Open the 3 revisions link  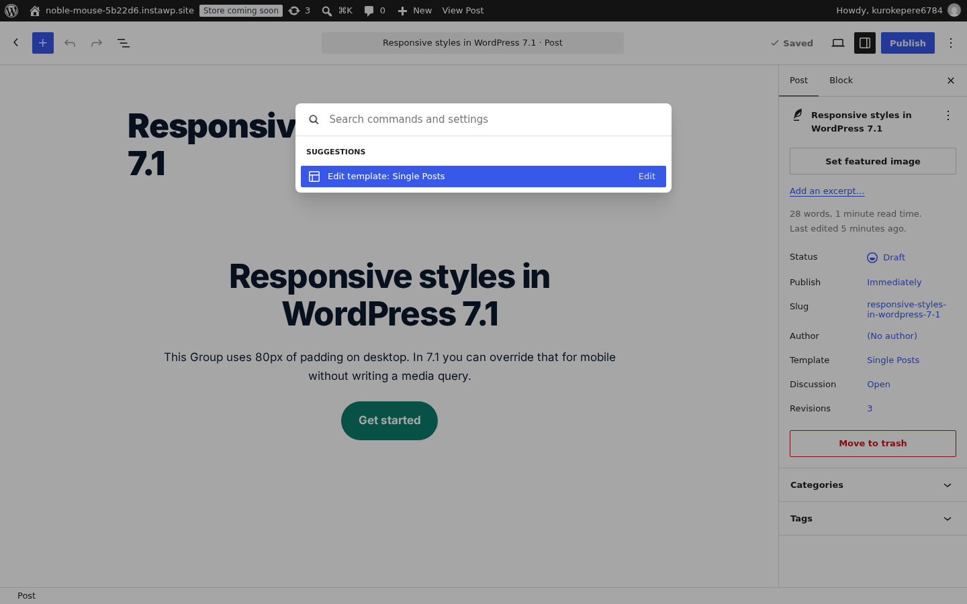pyautogui.click(x=870, y=409)
